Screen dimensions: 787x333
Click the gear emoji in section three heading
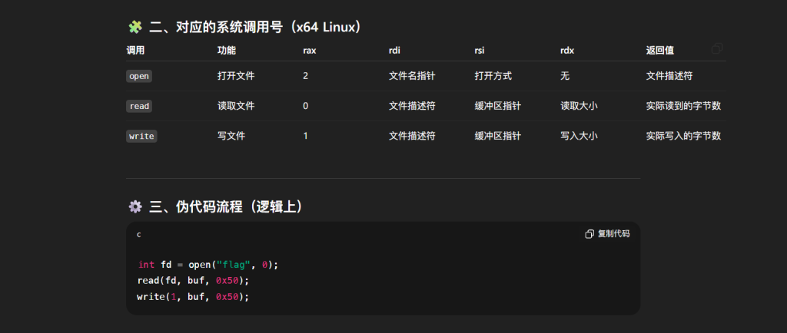(x=135, y=206)
